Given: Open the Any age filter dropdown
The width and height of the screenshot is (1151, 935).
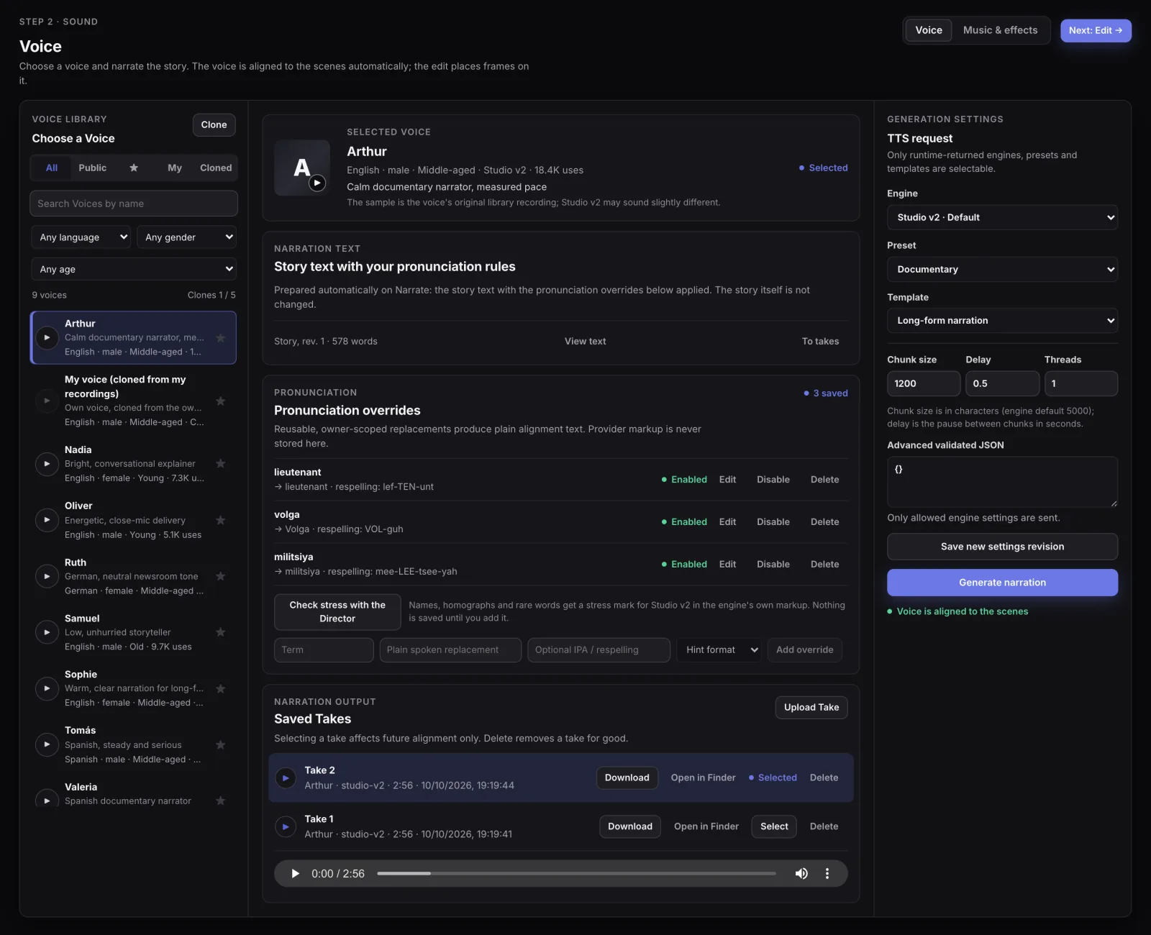Looking at the screenshot, I should point(134,269).
